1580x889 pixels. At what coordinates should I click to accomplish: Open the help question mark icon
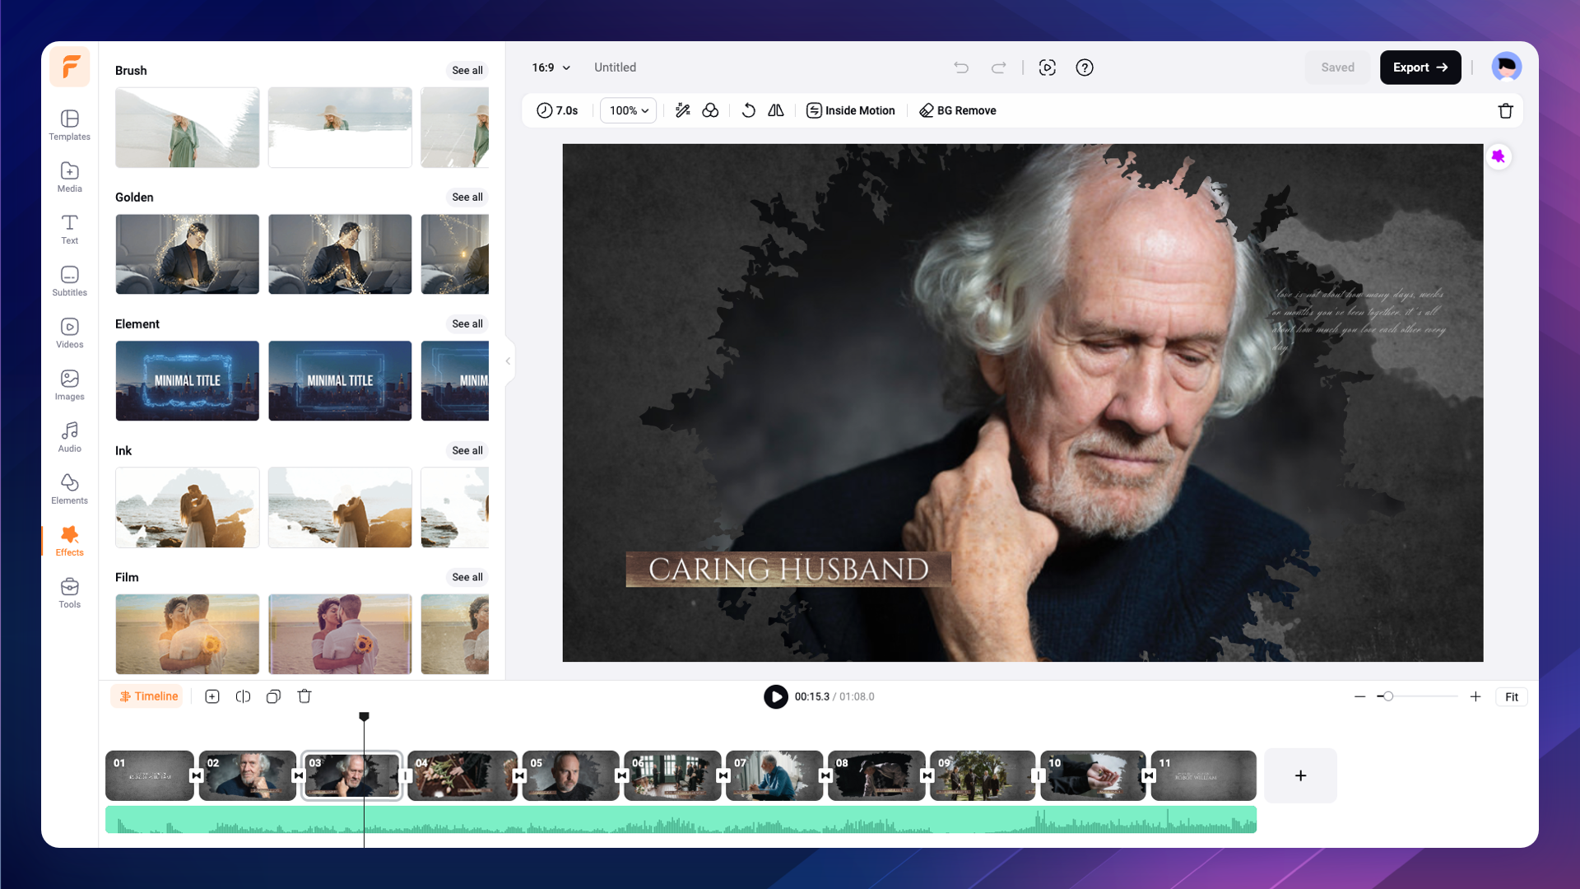pyautogui.click(x=1084, y=67)
